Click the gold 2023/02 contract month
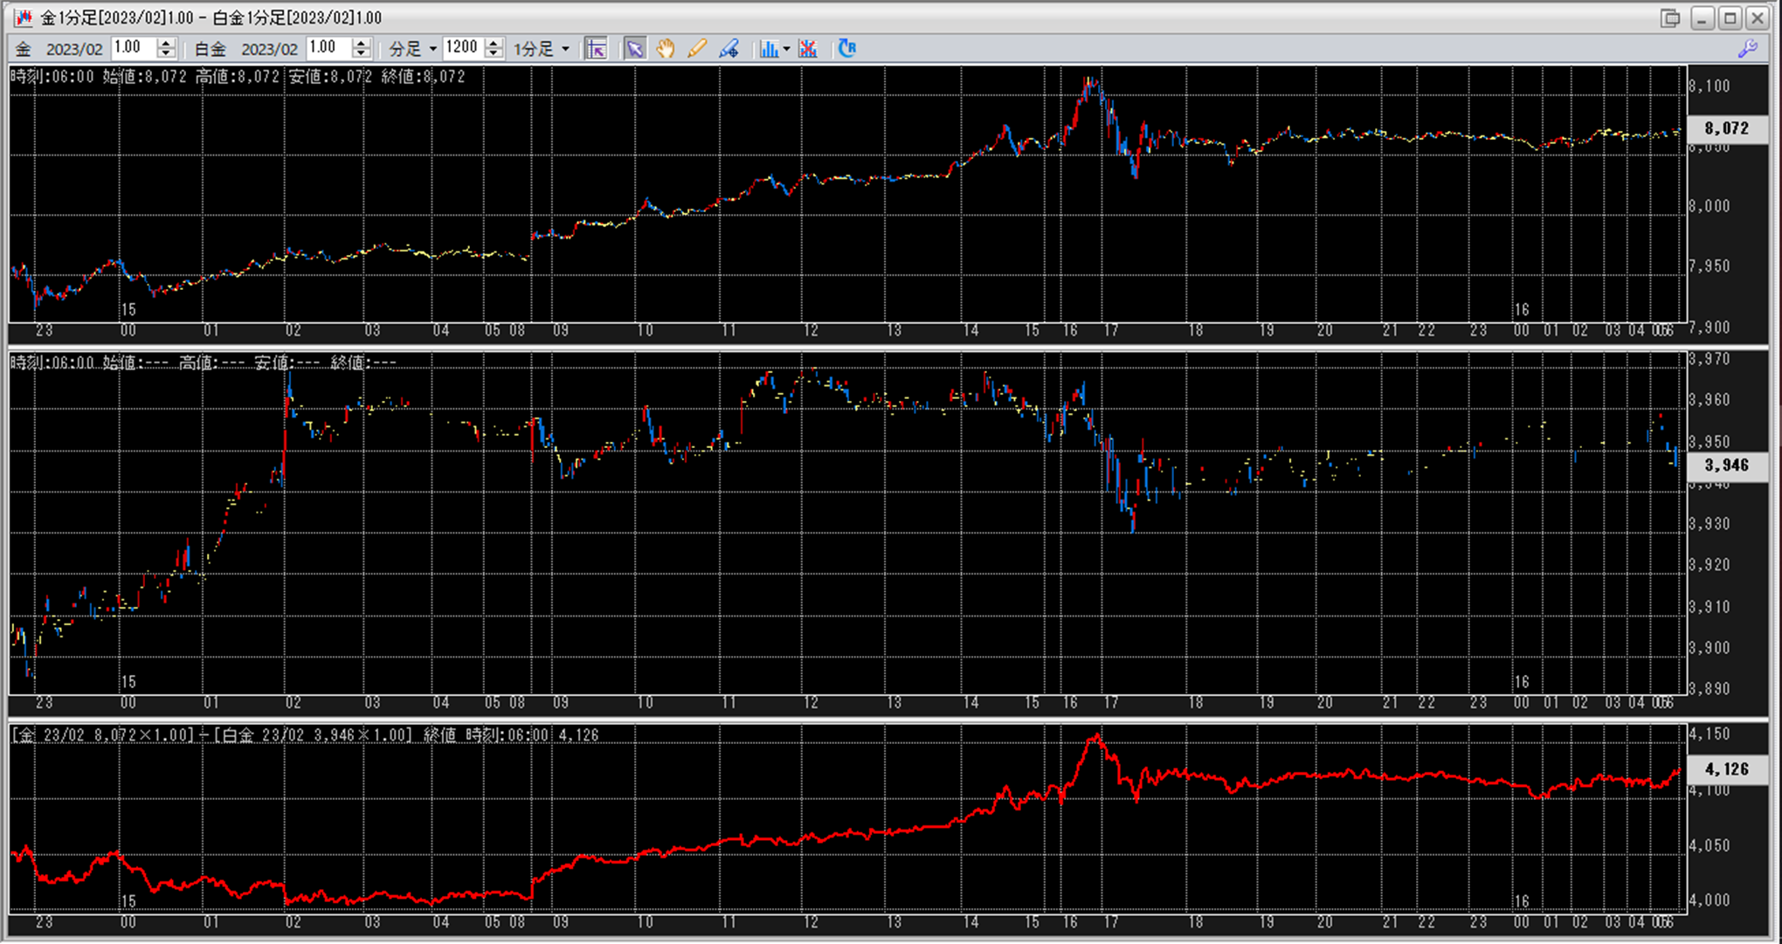 point(74,49)
